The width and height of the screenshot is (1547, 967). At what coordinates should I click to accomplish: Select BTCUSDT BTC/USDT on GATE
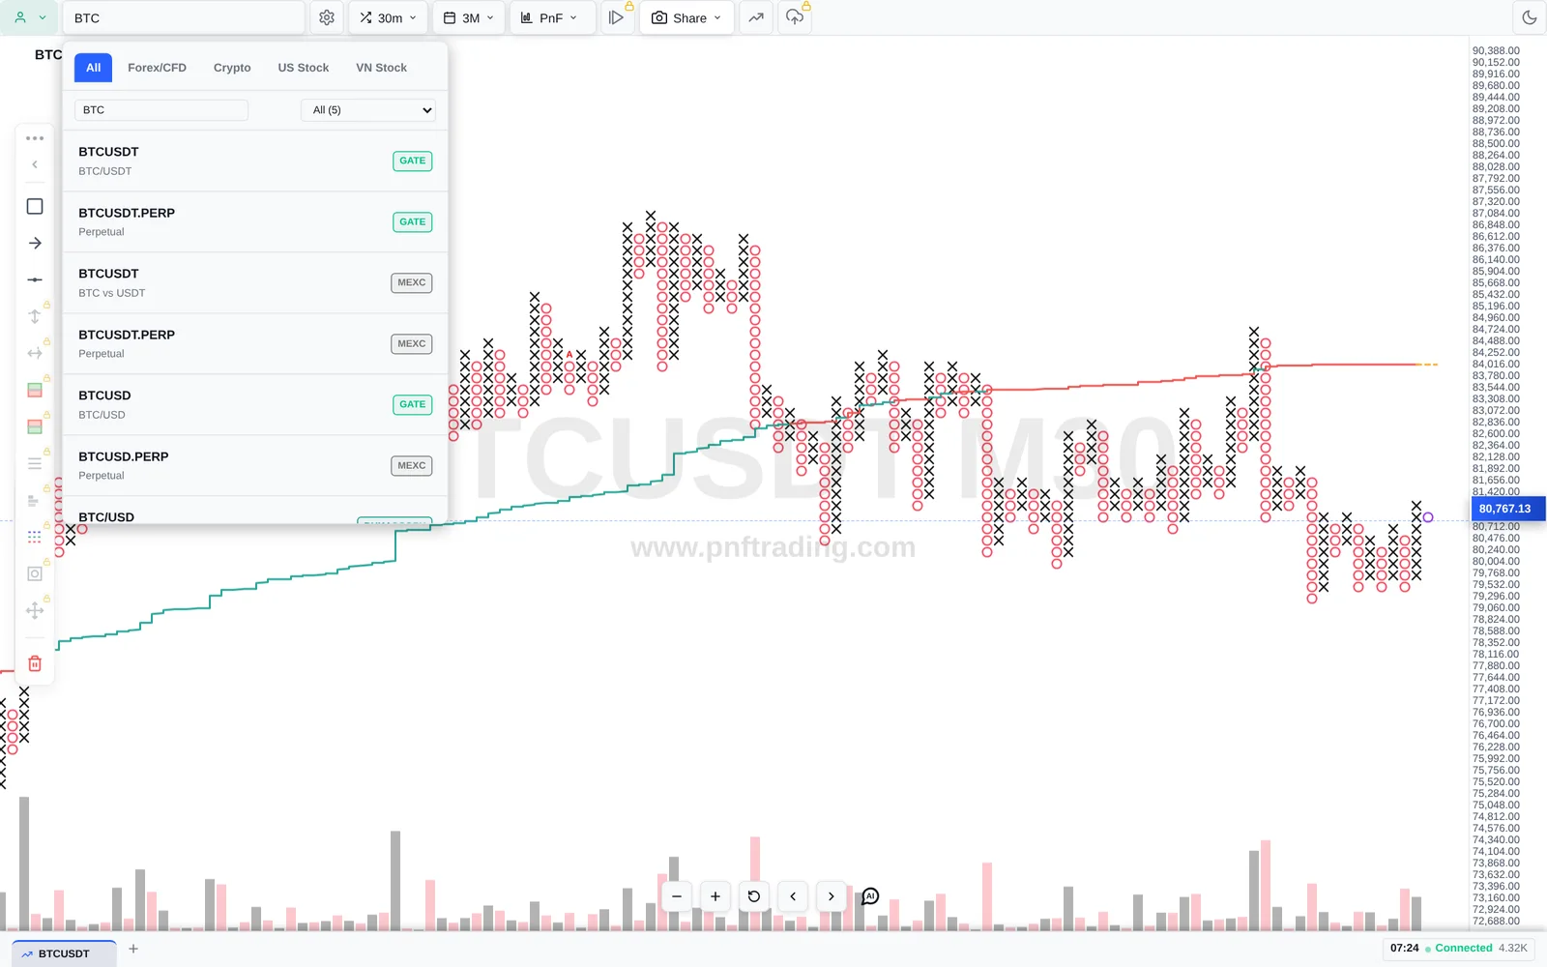point(255,161)
